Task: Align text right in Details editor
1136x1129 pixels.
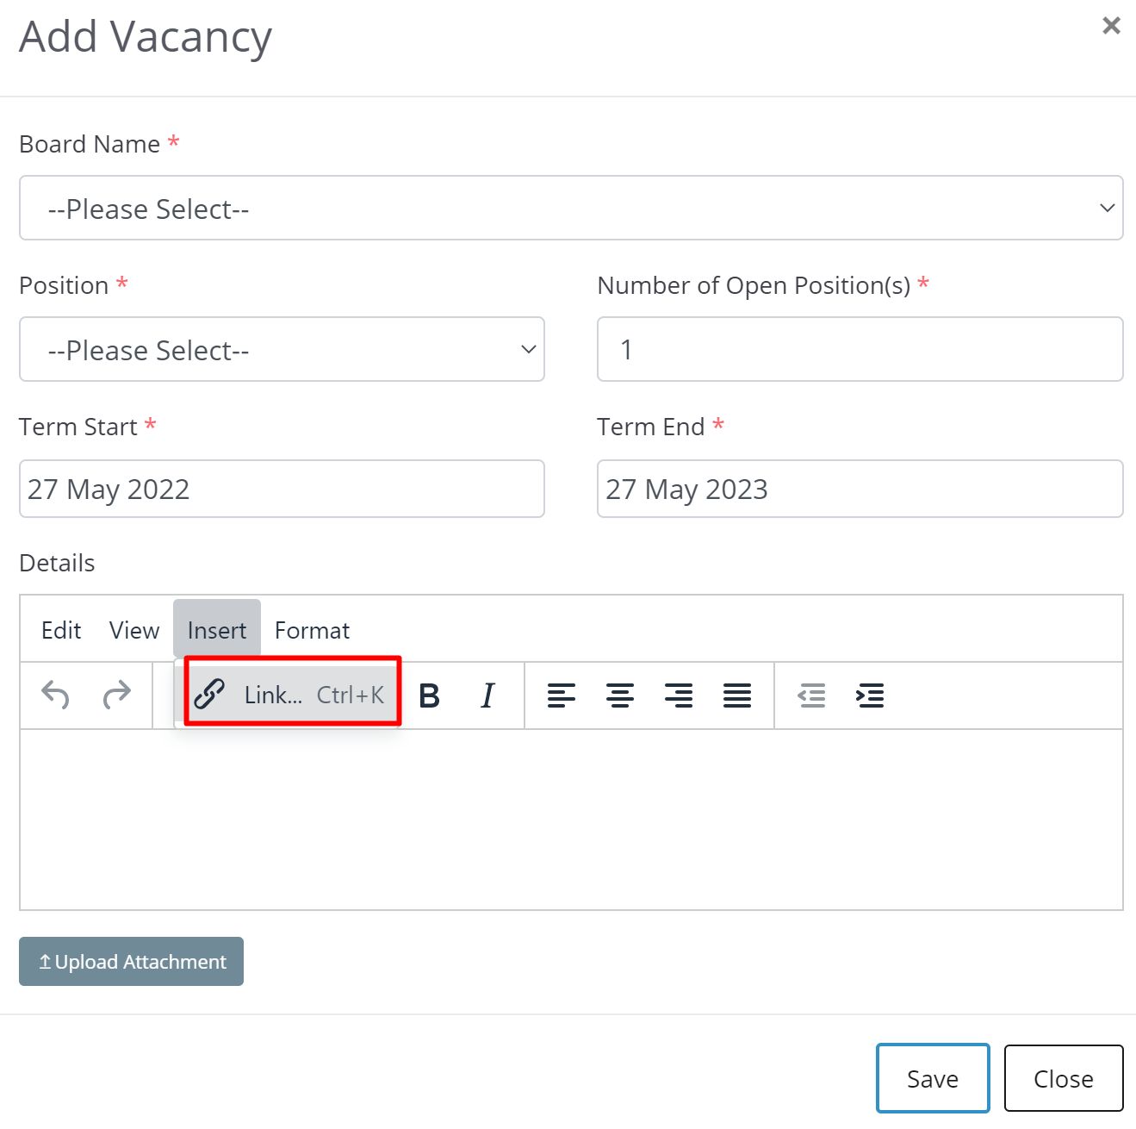Action: pos(679,695)
